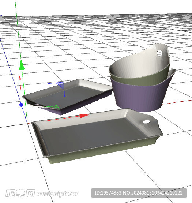Select the large olive tray in front
Viewport: 192px width, 203px height.
click(97, 136)
